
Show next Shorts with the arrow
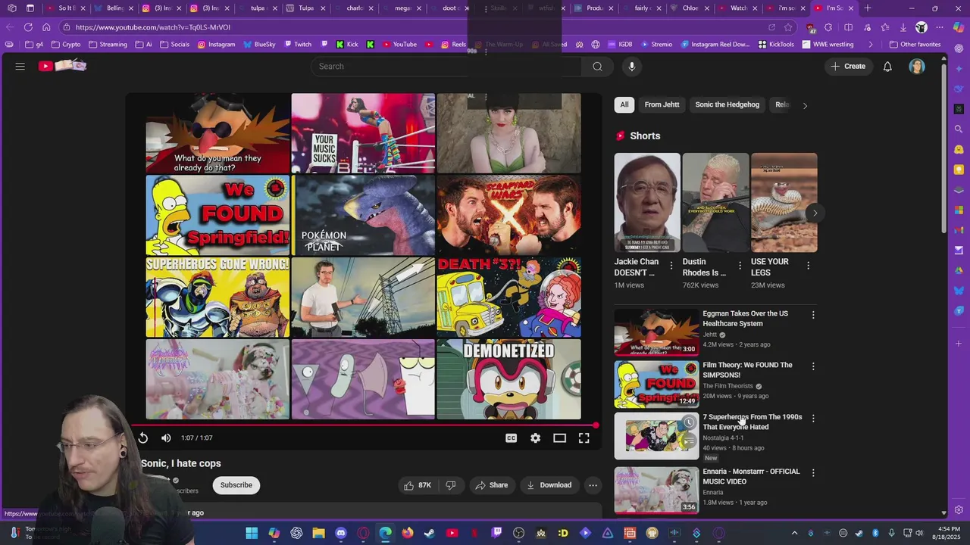pyautogui.click(x=815, y=213)
